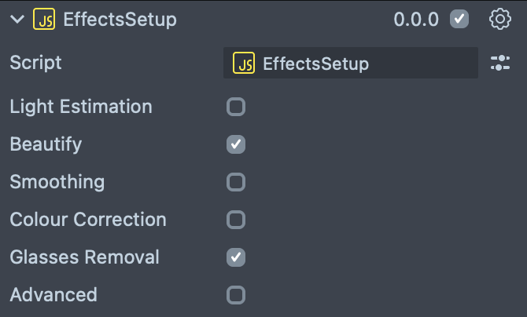Check the Advanced option checkbox
The image size is (527, 317).
coord(236,295)
